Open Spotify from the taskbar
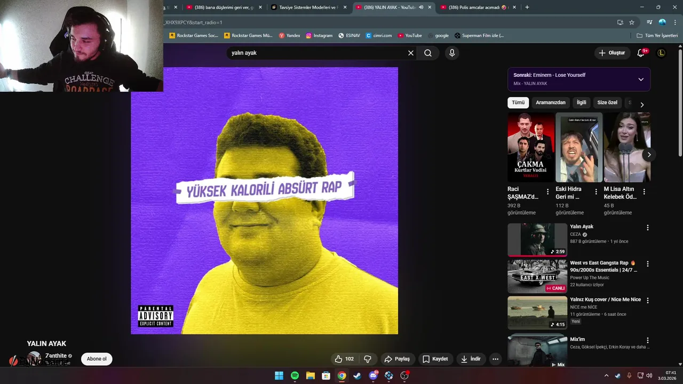 click(x=295, y=375)
